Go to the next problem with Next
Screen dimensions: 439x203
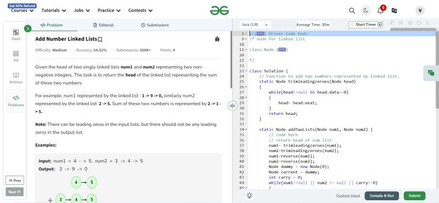15,192
